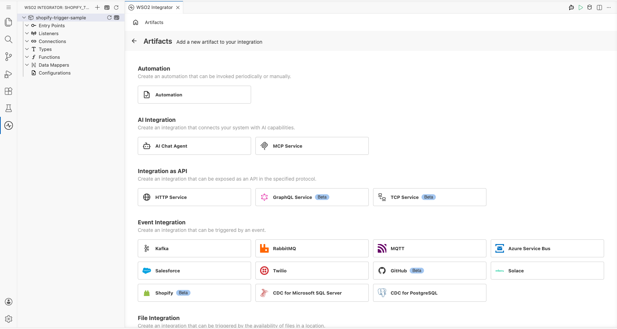
Task: Click the Integration as API heading
Action: click(163, 171)
